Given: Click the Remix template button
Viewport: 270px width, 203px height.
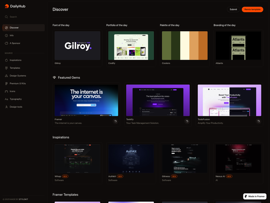Looking at the screenshot, I should click(x=253, y=9).
